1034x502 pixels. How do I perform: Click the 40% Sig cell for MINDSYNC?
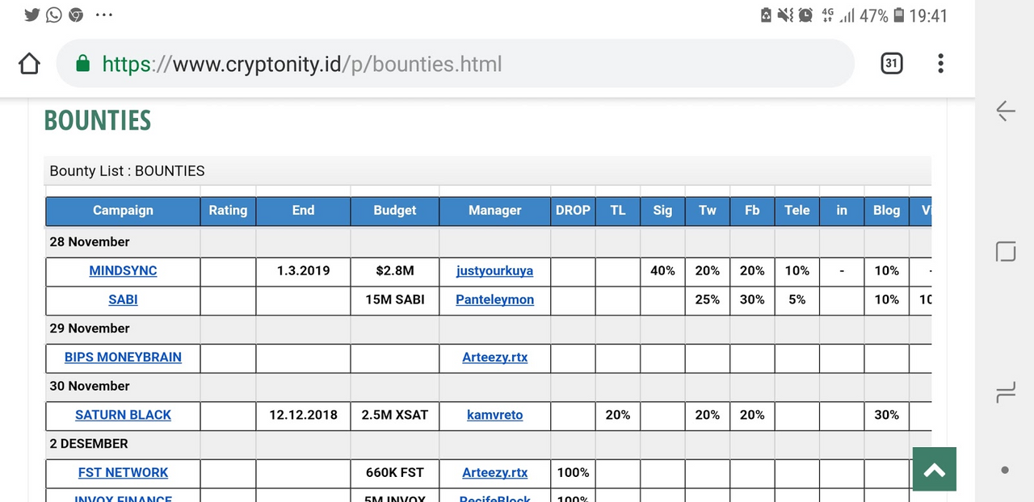point(662,271)
